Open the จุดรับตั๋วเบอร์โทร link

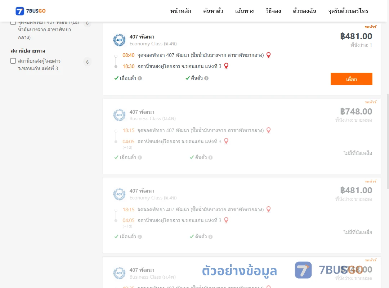point(348,11)
